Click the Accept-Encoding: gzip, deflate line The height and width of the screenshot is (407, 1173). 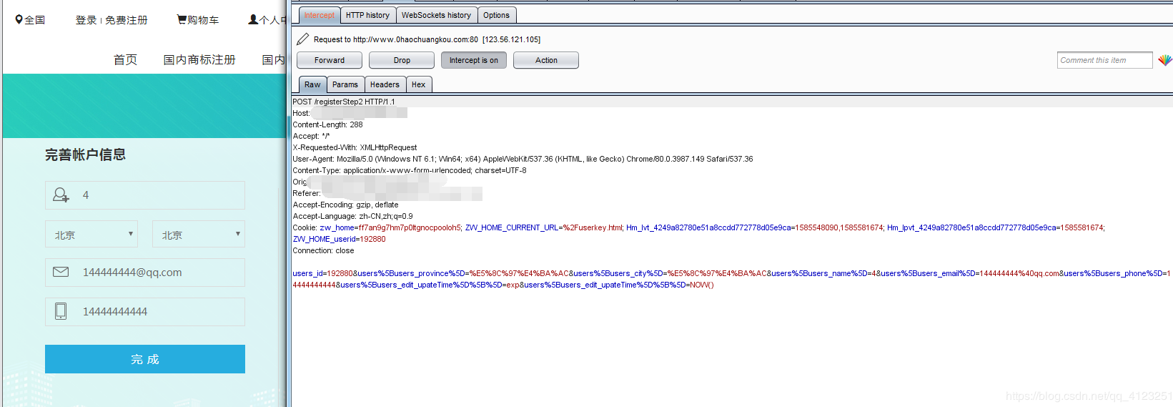pyautogui.click(x=345, y=205)
